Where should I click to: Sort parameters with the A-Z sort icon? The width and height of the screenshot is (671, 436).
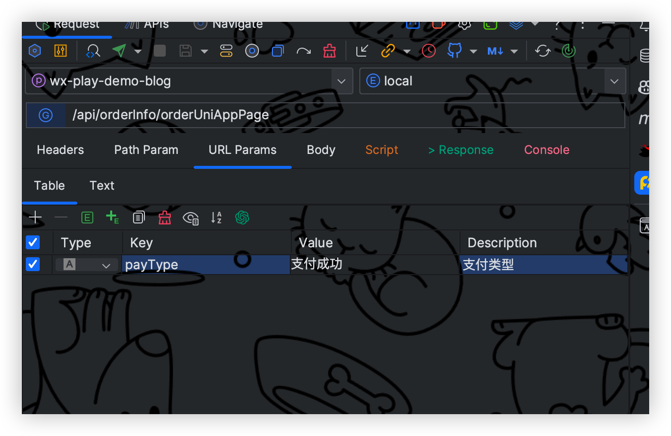pos(216,218)
